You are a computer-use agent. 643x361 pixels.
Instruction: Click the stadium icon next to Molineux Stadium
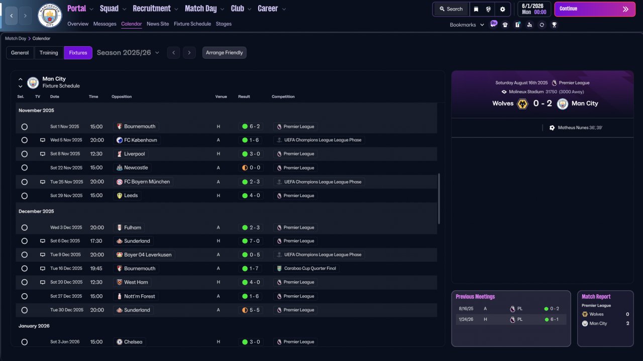pyautogui.click(x=504, y=92)
